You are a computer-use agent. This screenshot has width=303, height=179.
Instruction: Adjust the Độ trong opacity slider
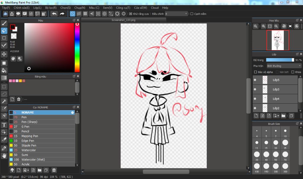(280, 60)
